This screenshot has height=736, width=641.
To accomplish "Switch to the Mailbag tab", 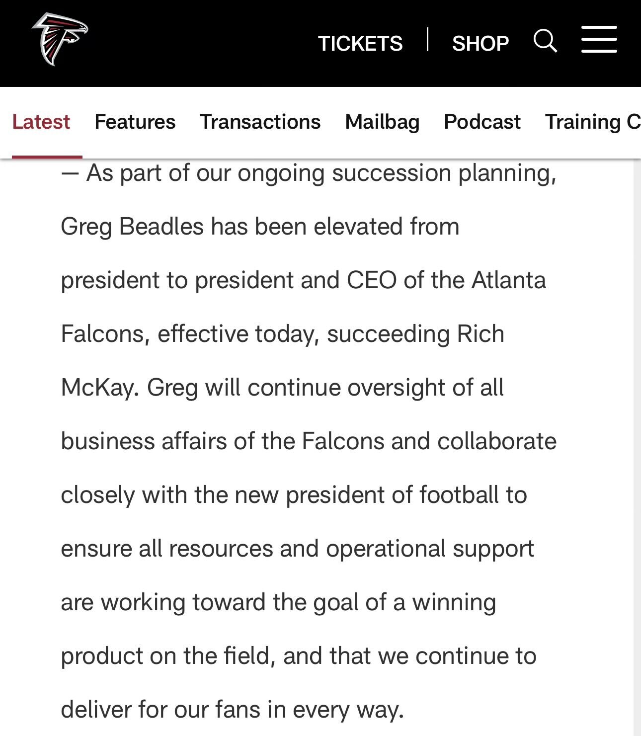I will [x=382, y=122].
